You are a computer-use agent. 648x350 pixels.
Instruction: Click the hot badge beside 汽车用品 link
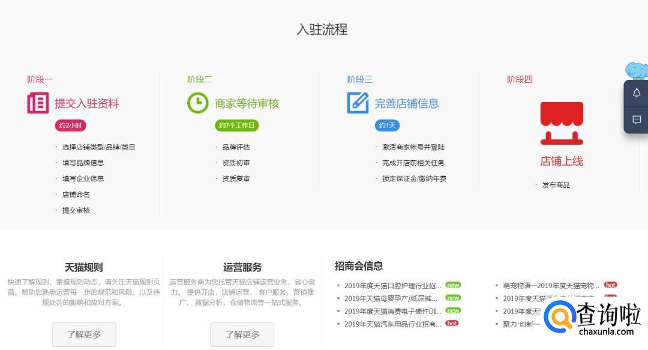pyautogui.click(x=452, y=324)
